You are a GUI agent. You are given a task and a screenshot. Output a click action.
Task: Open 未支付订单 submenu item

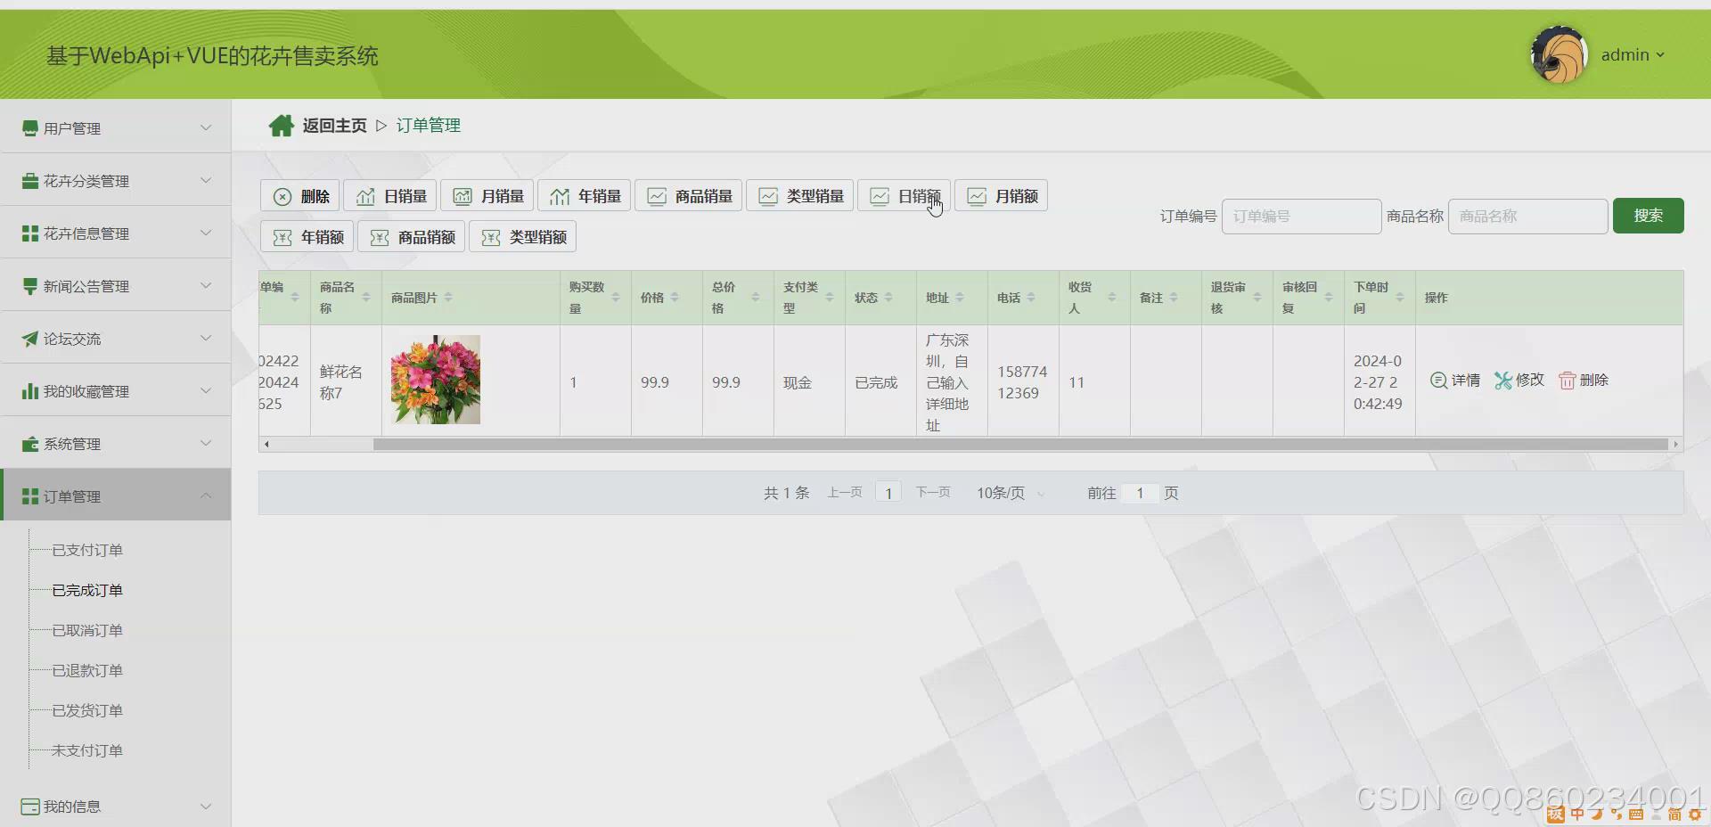[x=87, y=751]
